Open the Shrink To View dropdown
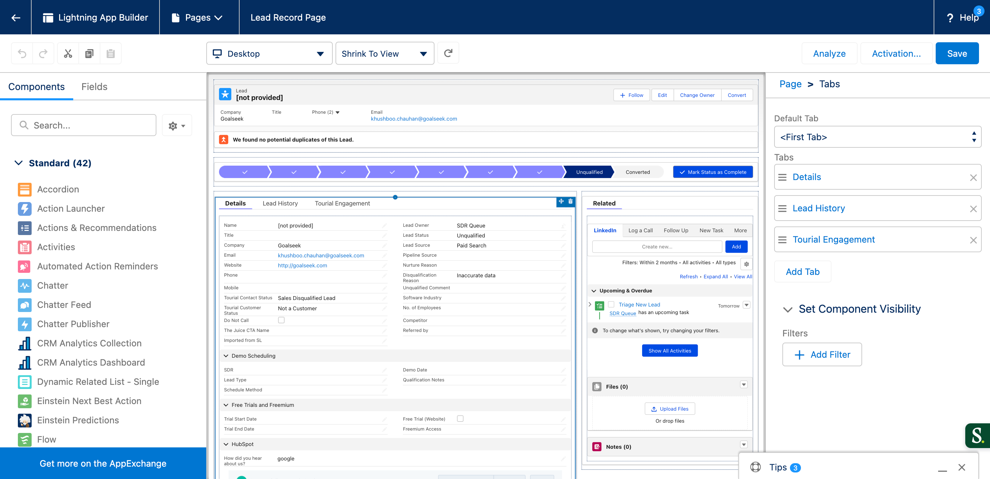Image resolution: width=990 pixels, height=479 pixels. click(x=384, y=53)
